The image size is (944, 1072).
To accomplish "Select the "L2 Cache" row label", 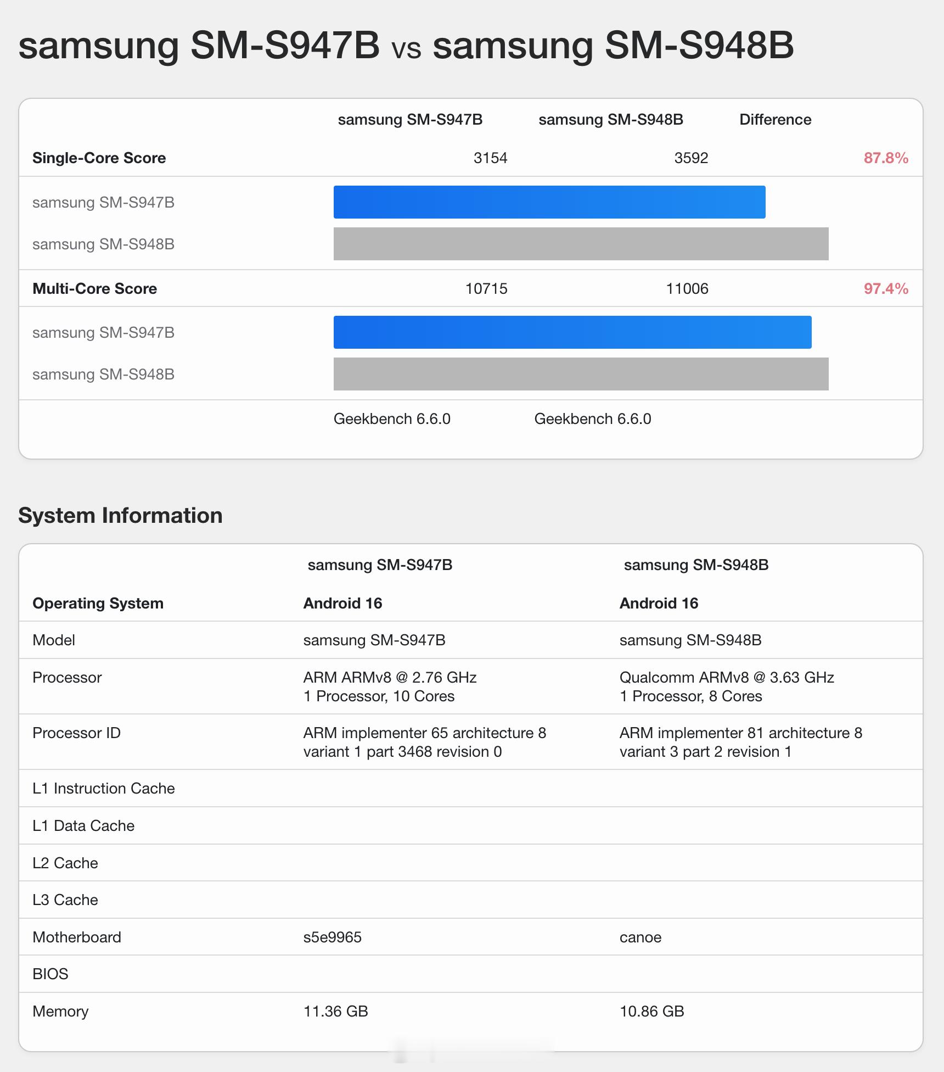I will pyautogui.click(x=65, y=863).
